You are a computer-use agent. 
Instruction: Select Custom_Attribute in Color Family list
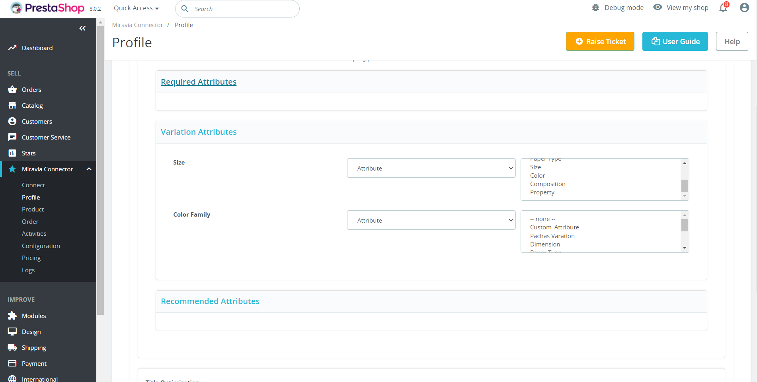pyautogui.click(x=554, y=227)
